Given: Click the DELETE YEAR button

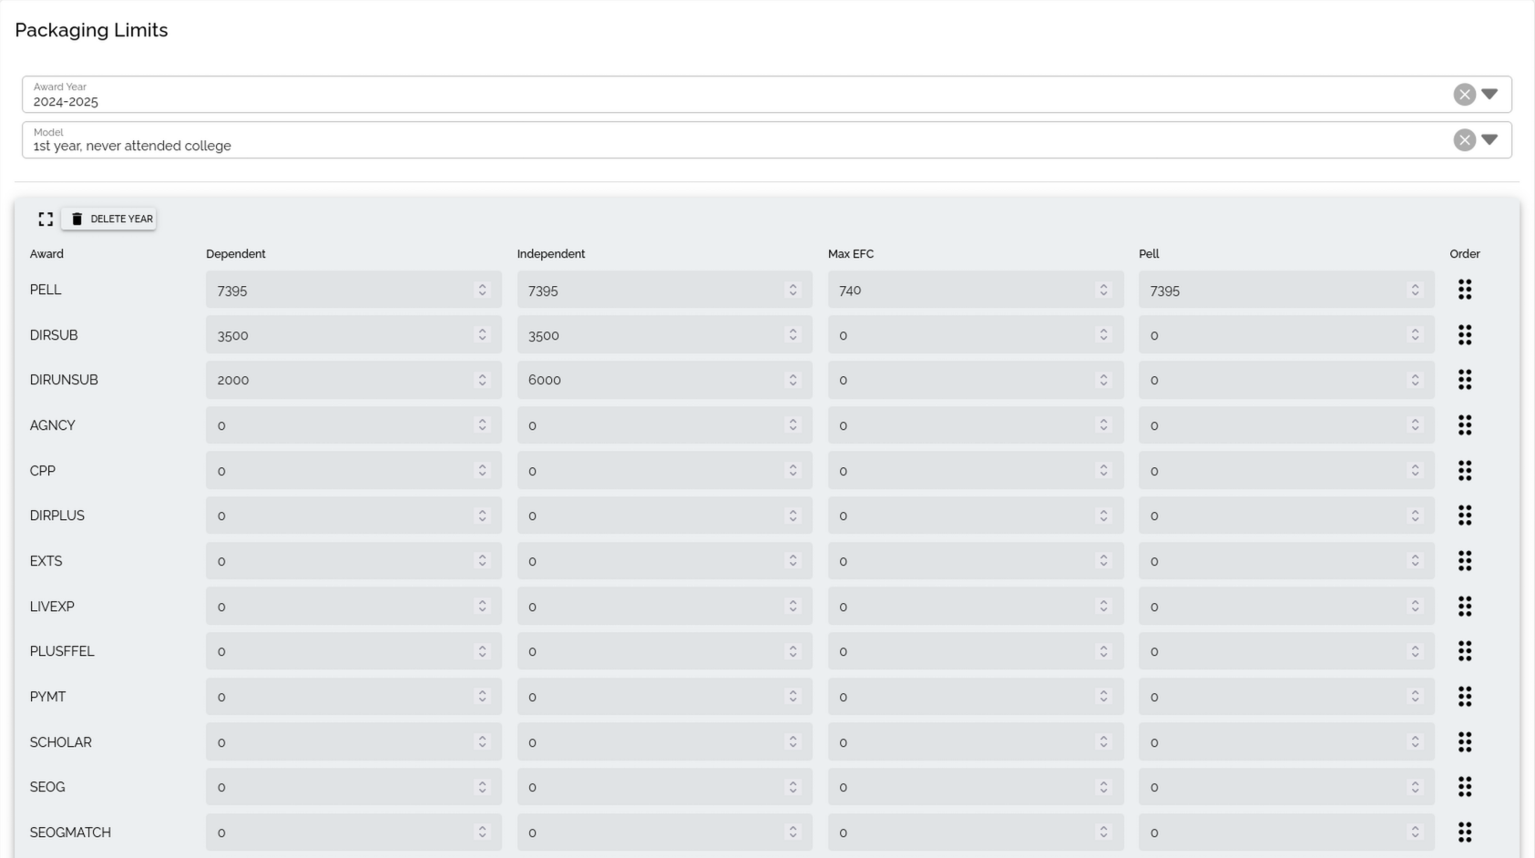Looking at the screenshot, I should pos(109,220).
